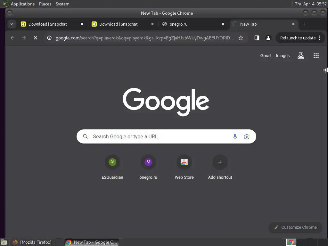Open the Google apps grid
328x246 pixels.
(316, 56)
